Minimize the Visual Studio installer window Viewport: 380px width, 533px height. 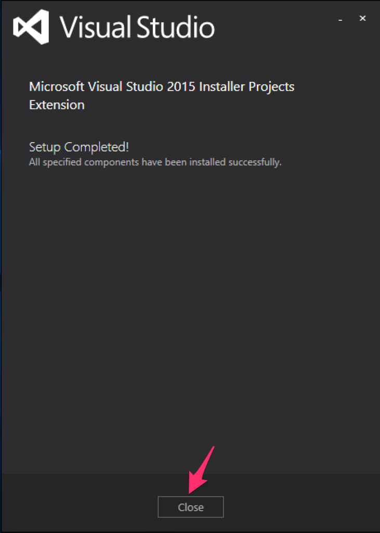(340, 20)
